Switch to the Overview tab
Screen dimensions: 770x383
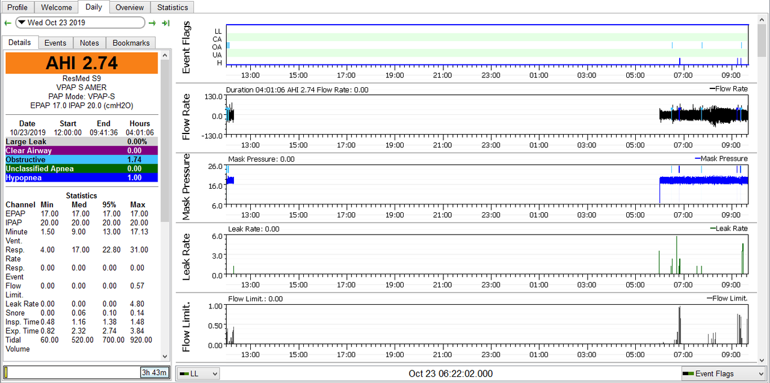coord(129,7)
